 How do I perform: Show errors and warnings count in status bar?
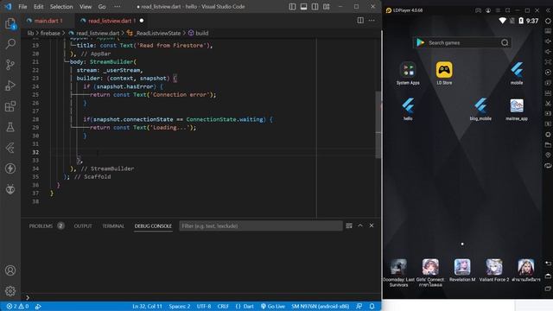coord(17,307)
